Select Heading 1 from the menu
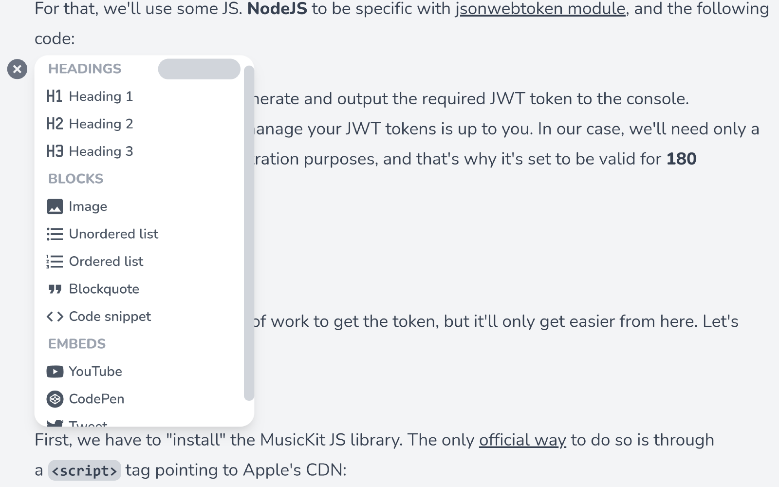 101,96
